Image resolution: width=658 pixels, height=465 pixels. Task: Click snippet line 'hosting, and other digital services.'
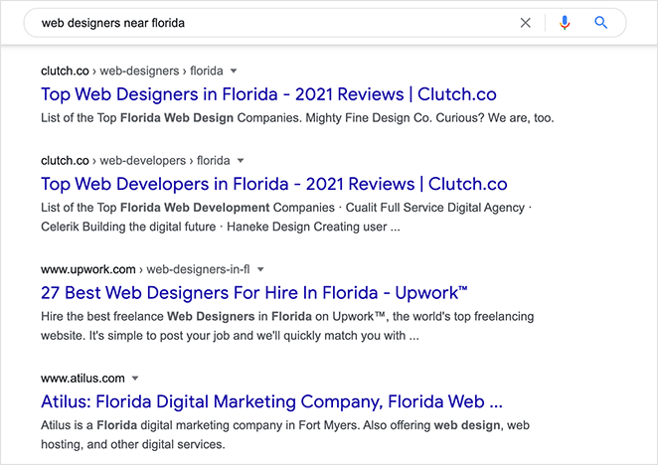(132, 444)
